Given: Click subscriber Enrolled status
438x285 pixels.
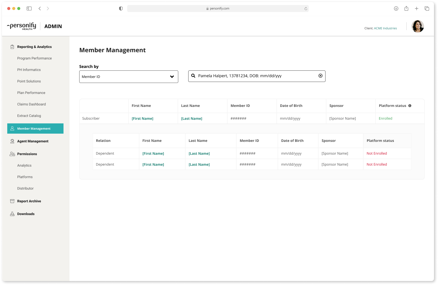Looking at the screenshot, I should point(385,118).
